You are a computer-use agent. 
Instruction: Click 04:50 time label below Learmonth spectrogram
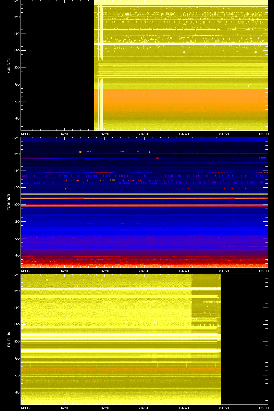224,271
